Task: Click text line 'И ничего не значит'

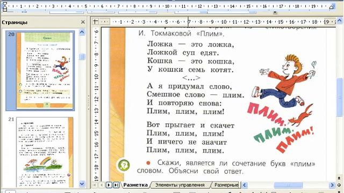Action: point(187,142)
